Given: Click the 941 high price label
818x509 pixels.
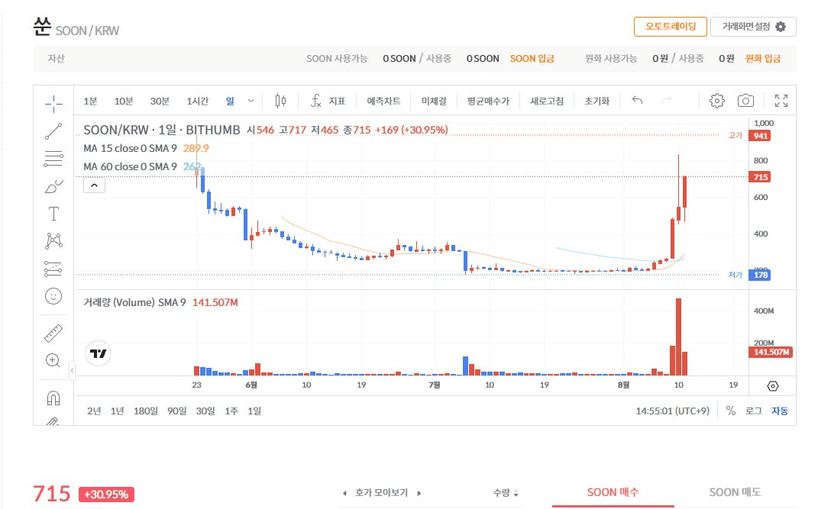Looking at the screenshot, I should (760, 136).
